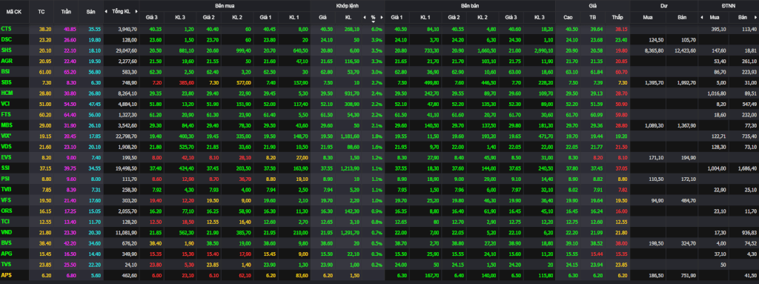759x284 pixels.
Task: Select the MBS stock symbol
Action: point(7,125)
